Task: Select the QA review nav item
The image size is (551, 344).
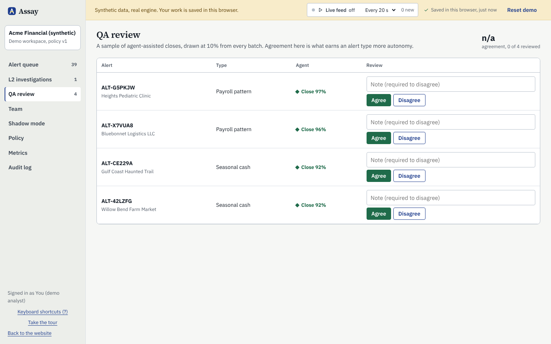Action: [x=42, y=94]
